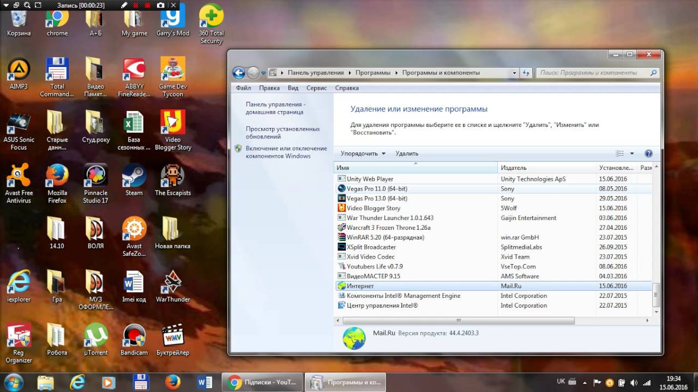Switch to Chrome Підписки - YouTube taskbar window

coord(262,382)
